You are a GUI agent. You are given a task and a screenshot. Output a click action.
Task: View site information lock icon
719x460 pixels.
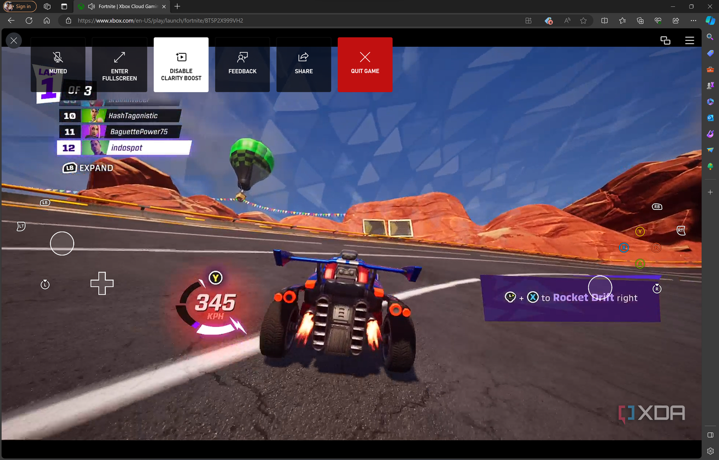tap(68, 20)
